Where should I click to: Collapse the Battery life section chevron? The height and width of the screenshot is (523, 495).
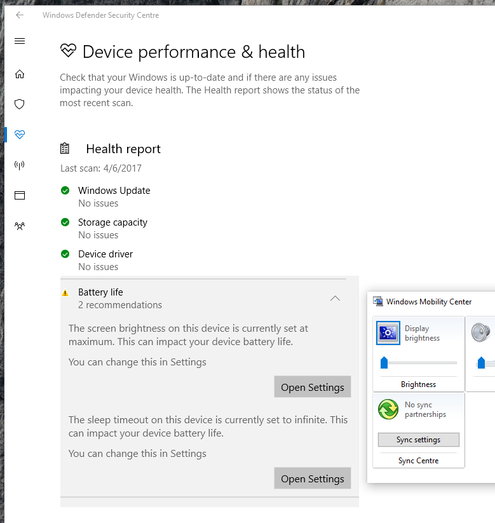point(335,298)
